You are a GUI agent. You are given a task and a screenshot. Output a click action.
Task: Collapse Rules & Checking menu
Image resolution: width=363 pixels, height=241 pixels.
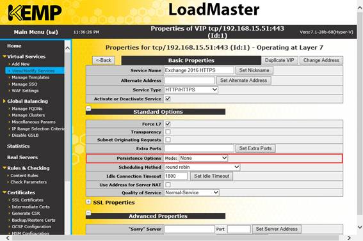pyautogui.click(x=4, y=168)
